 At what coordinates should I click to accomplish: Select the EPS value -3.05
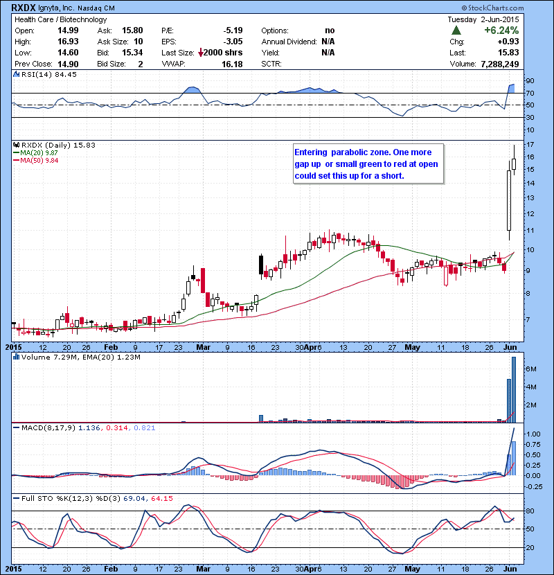coord(233,42)
